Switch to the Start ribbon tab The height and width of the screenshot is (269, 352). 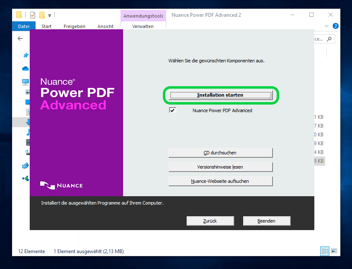click(46, 26)
